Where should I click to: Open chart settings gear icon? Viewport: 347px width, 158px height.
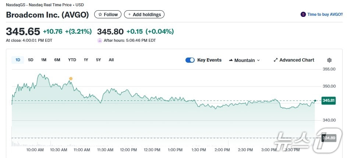tap(329, 60)
